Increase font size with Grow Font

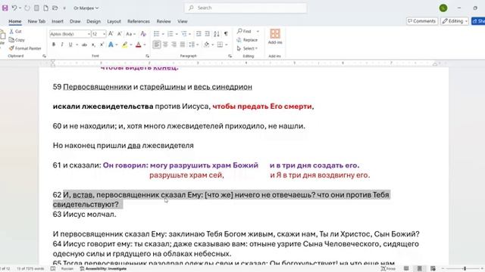point(111,33)
